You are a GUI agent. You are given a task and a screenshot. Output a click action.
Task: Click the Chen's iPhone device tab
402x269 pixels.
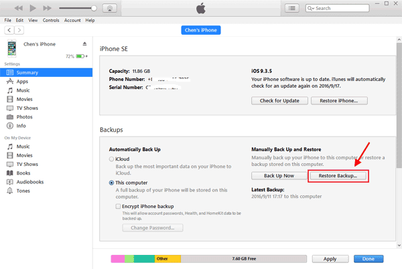201,30
